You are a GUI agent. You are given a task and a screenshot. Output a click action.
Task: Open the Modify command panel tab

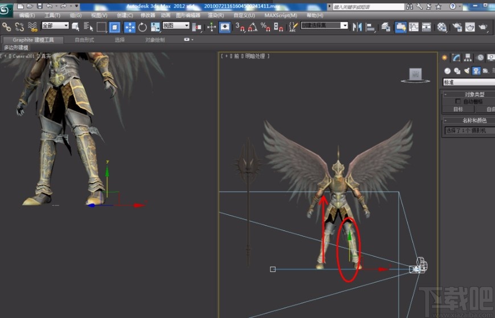click(x=456, y=57)
